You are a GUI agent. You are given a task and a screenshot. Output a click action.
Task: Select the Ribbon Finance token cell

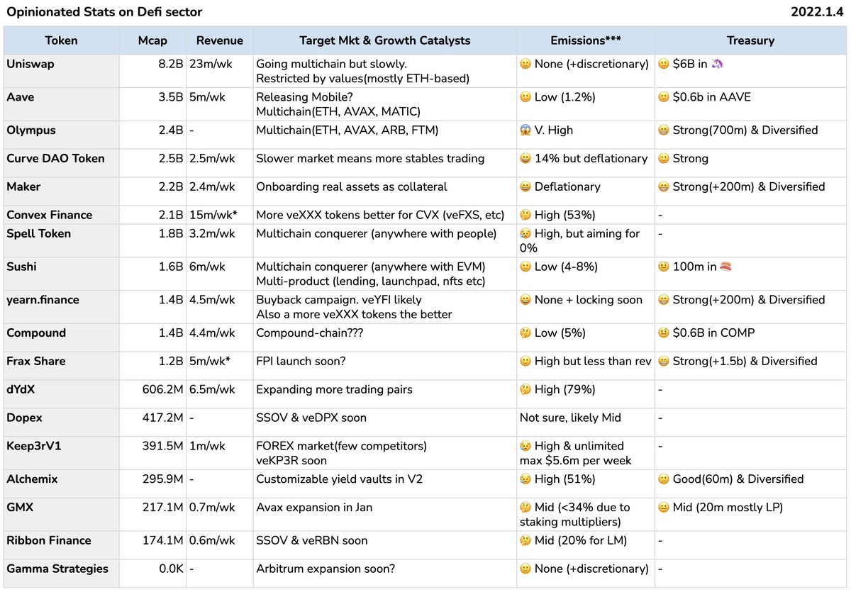[61, 544]
